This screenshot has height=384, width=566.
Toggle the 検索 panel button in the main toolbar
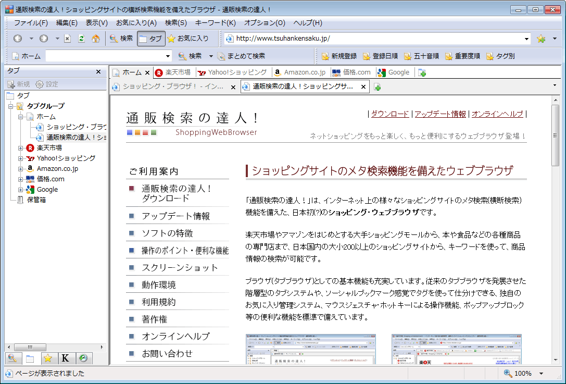tap(121, 38)
